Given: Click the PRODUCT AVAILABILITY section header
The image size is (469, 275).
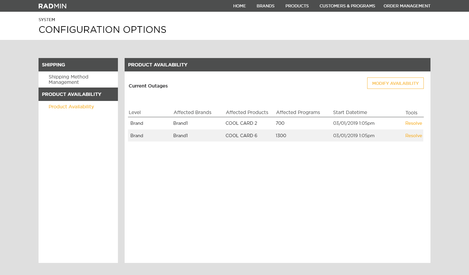Looking at the screenshot, I should [x=71, y=94].
